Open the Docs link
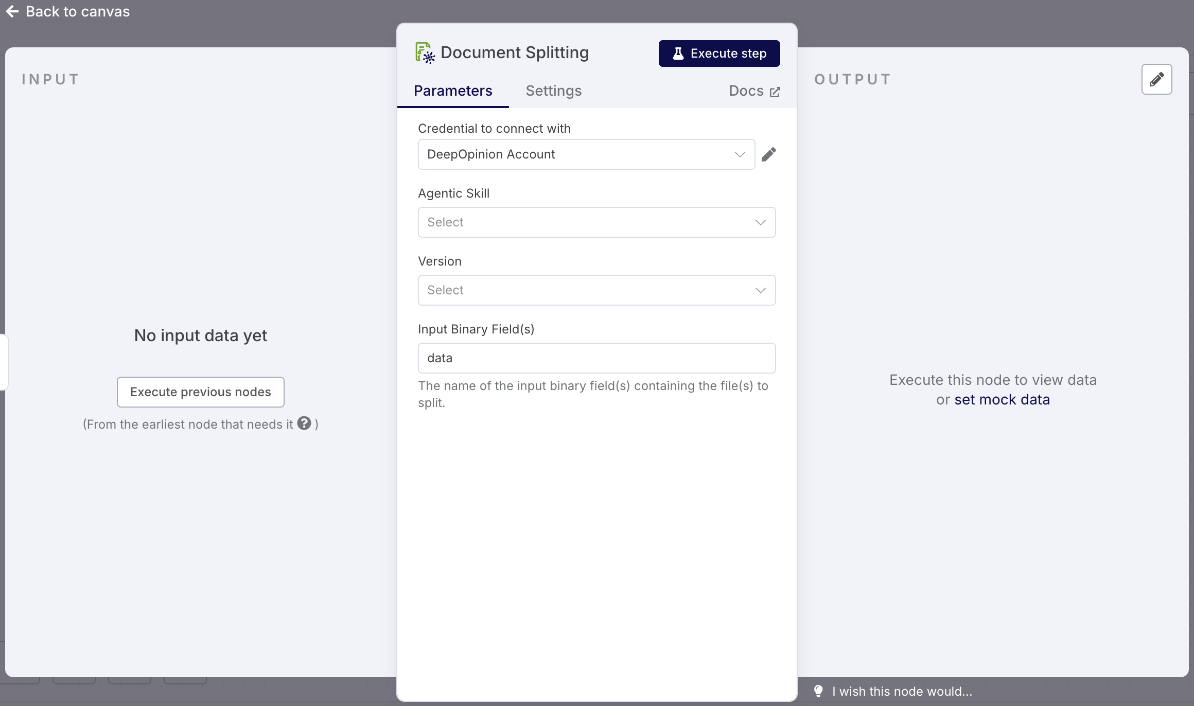Screen dimensions: 1194x706 tap(754, 91)
